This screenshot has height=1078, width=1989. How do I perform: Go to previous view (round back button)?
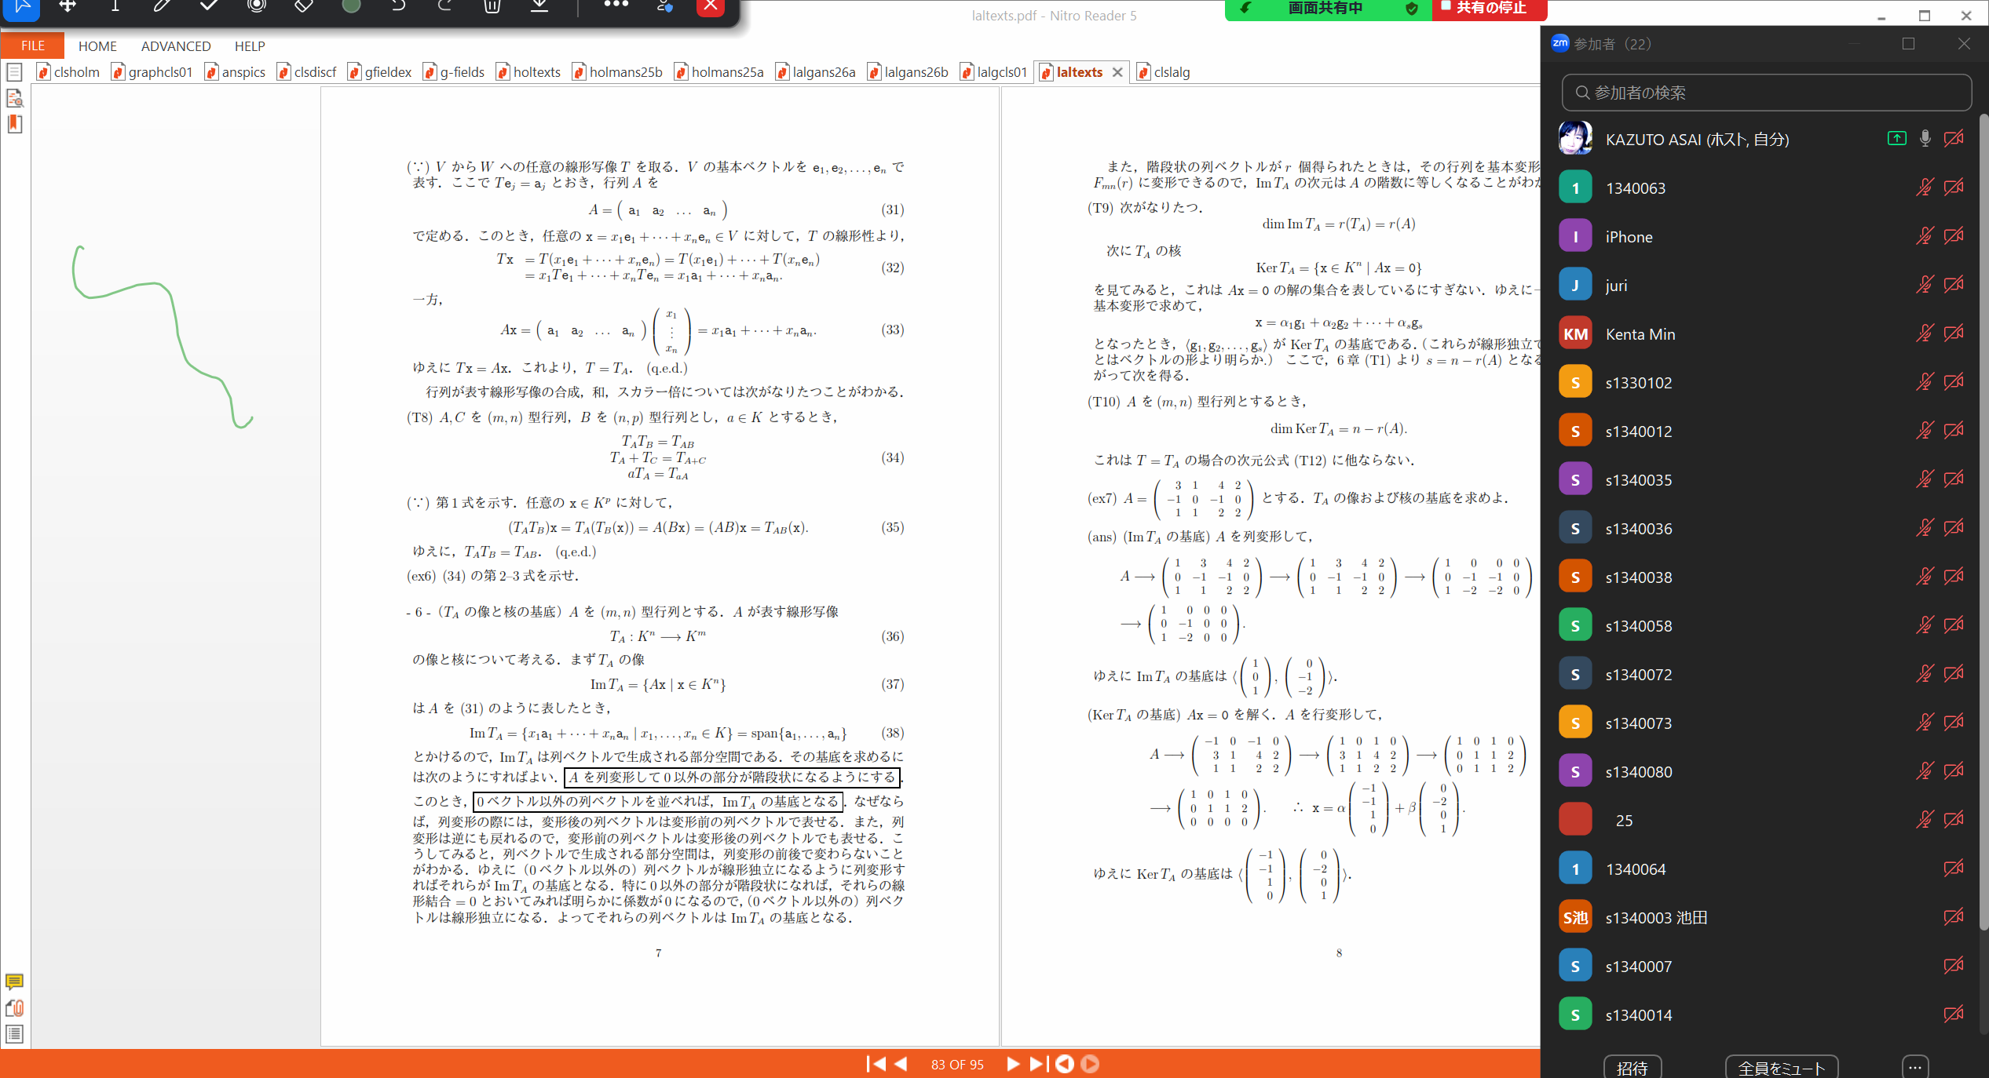point(1065,1064)
